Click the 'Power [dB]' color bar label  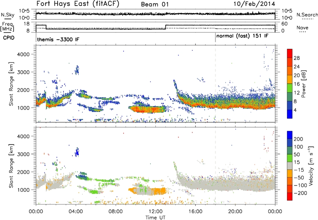coord(303,84)
